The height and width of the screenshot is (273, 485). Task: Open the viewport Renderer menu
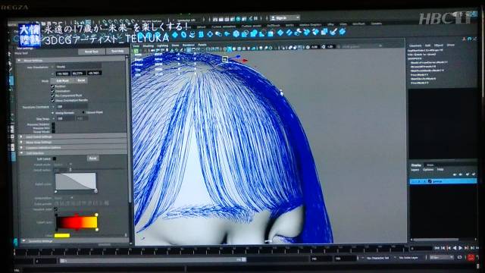point(189,45)
